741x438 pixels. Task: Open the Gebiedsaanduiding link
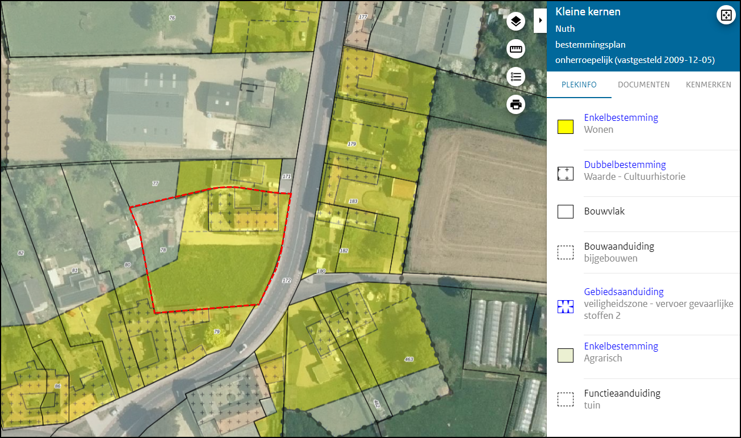tap(623, 292)
